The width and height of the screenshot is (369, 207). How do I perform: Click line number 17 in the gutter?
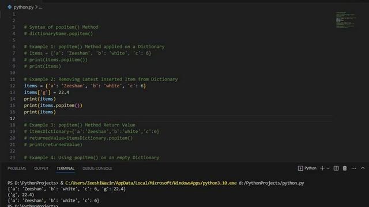click(x=13, y=118)
